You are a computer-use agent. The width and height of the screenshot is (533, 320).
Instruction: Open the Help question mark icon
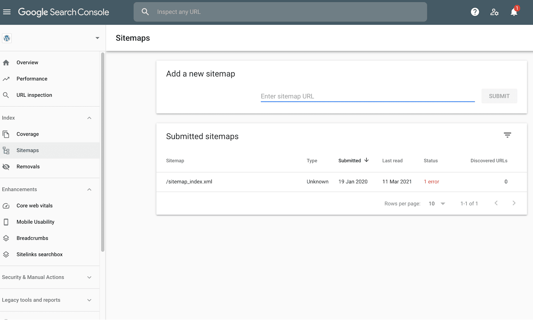point(475,12)
